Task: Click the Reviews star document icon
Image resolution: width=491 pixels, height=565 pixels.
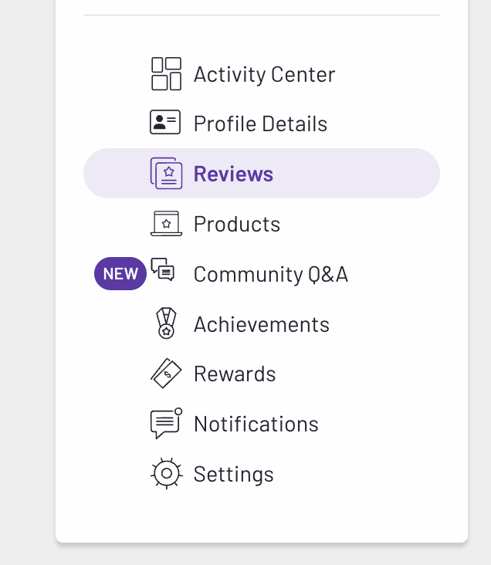Action: (166, 174)
